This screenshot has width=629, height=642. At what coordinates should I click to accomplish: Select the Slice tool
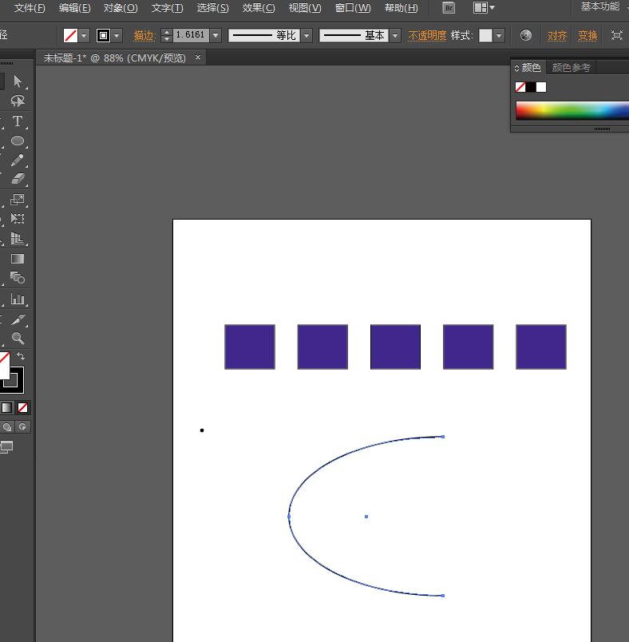(x=18, y=319)
